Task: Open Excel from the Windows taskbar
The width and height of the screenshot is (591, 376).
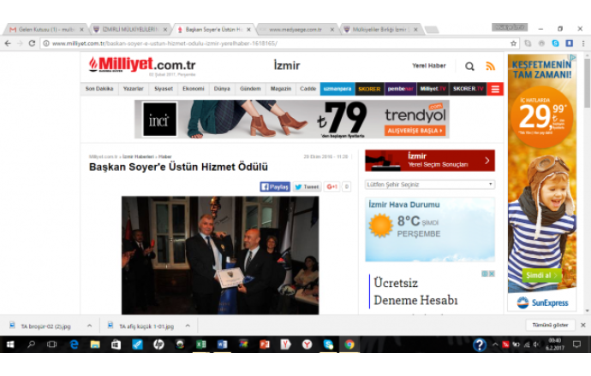Action: pyautogui.click(x=200, y=344)
